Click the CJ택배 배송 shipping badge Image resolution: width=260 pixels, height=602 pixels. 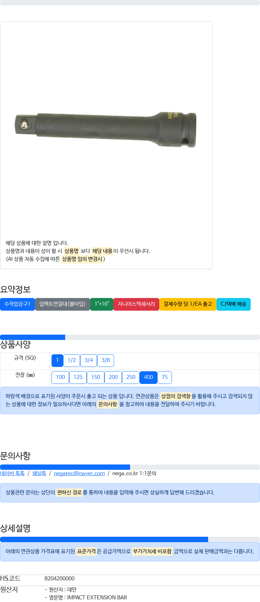click(x=233, y=304)
